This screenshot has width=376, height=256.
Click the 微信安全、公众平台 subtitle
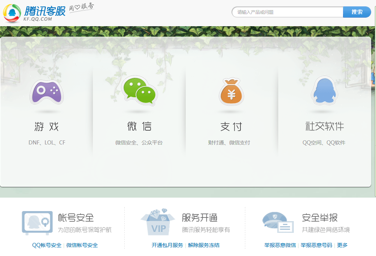pyautogui.click(x=139, y=143)
